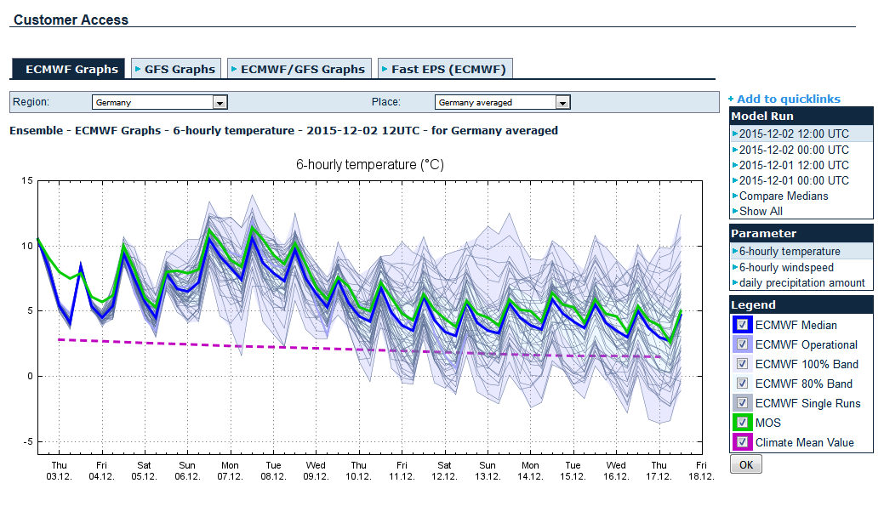This screenshot has height=506, width=884.
Task: Click the arrow bullet beside Compare Medians
Action: [x=735, y=196]
